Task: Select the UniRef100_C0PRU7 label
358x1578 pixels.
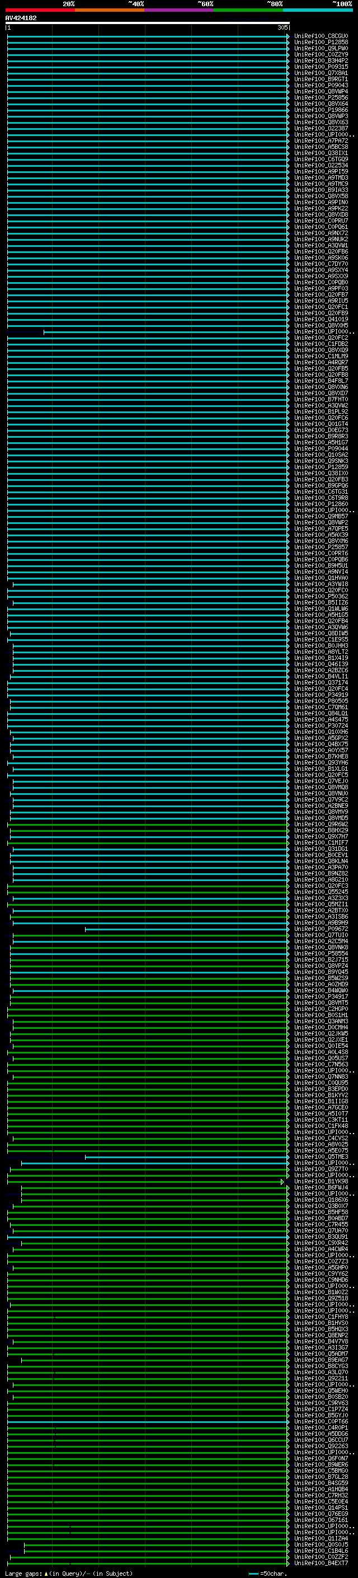Action: click(321, 221)
